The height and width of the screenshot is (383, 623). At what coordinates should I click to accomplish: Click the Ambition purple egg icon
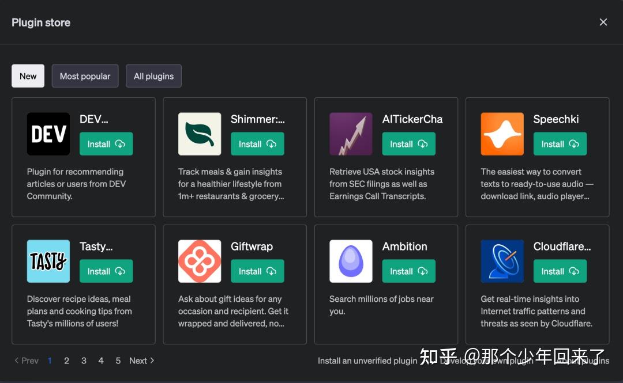pos(351,261)
